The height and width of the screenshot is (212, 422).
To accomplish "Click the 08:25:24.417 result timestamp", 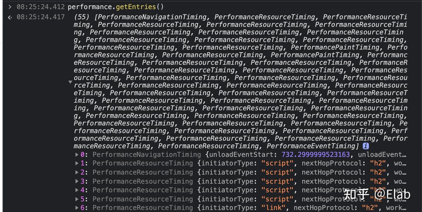I will pos(40,17).
